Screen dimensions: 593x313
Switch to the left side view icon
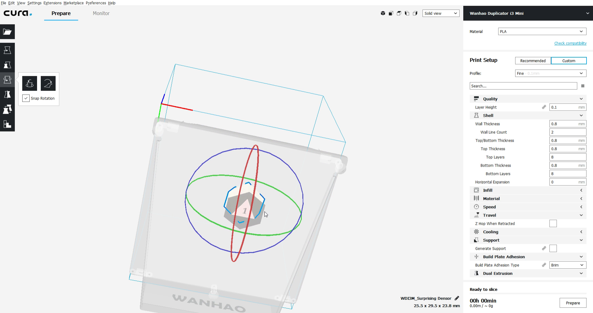coord(407,13)
